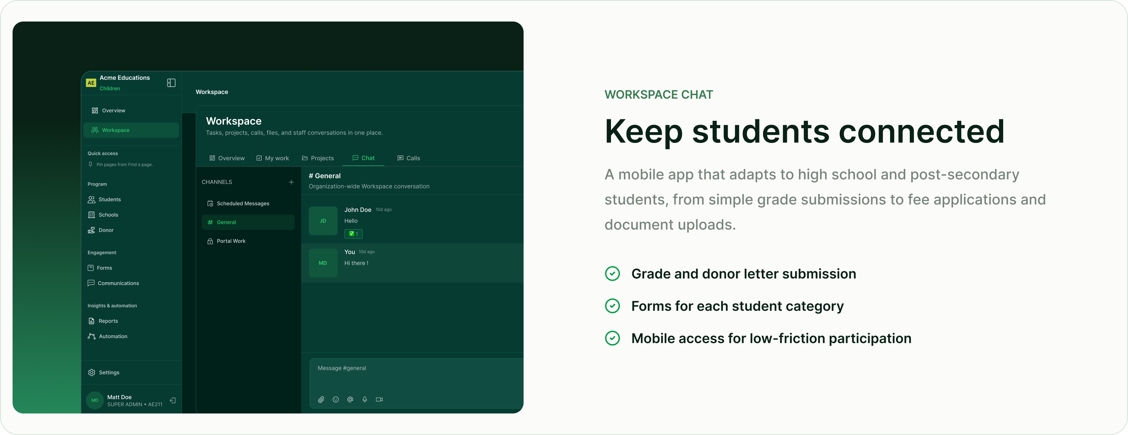Click the pin icon under Quick access
Viewport: 1128px width, 435px height.
(x=91, y=165)
